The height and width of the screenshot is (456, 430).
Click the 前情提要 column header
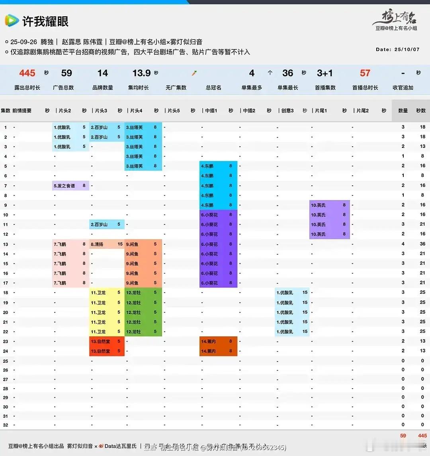tap(22, 111)
